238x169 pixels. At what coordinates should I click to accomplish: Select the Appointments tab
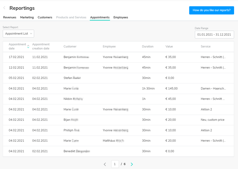pos(100,17)
